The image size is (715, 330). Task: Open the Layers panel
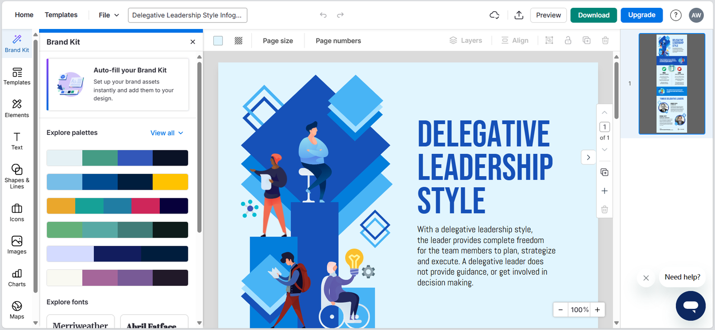466,40
